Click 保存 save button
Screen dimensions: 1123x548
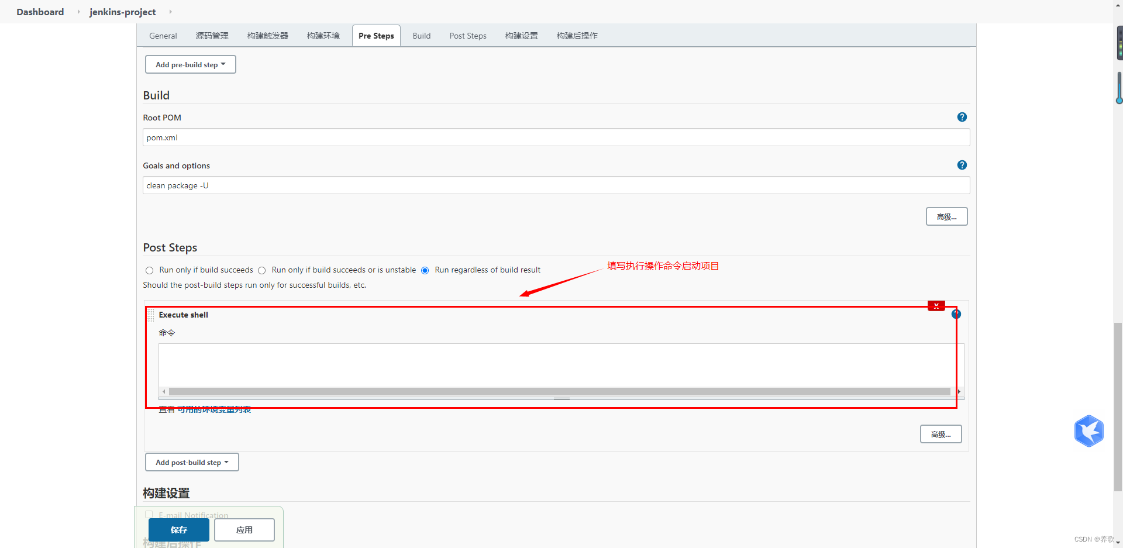pos(179,530)
